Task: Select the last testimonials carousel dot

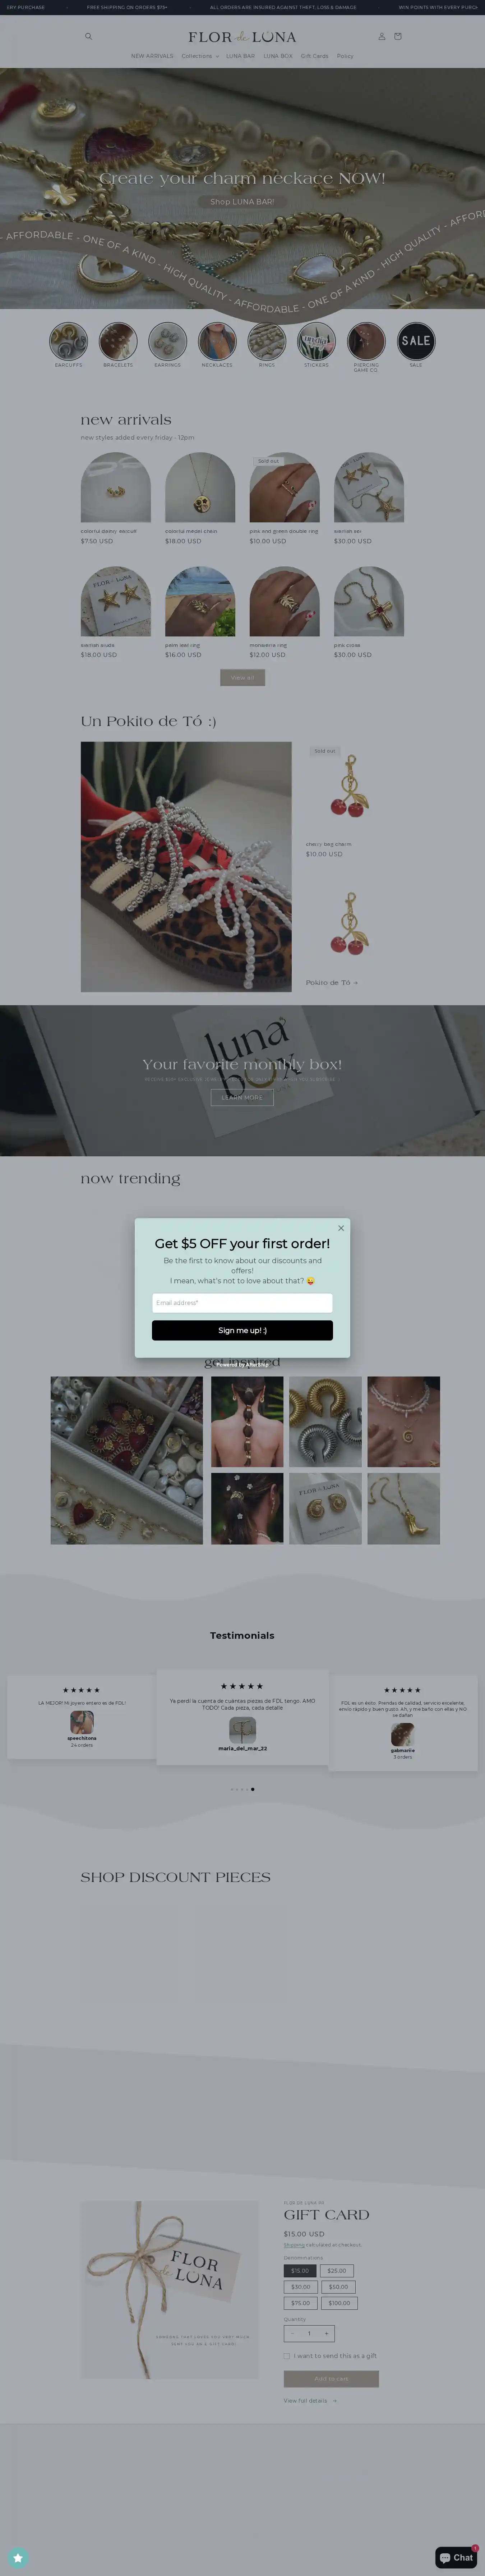Action: point(253,1789)
